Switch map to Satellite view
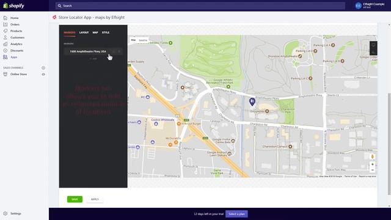 tap(143, 40)
